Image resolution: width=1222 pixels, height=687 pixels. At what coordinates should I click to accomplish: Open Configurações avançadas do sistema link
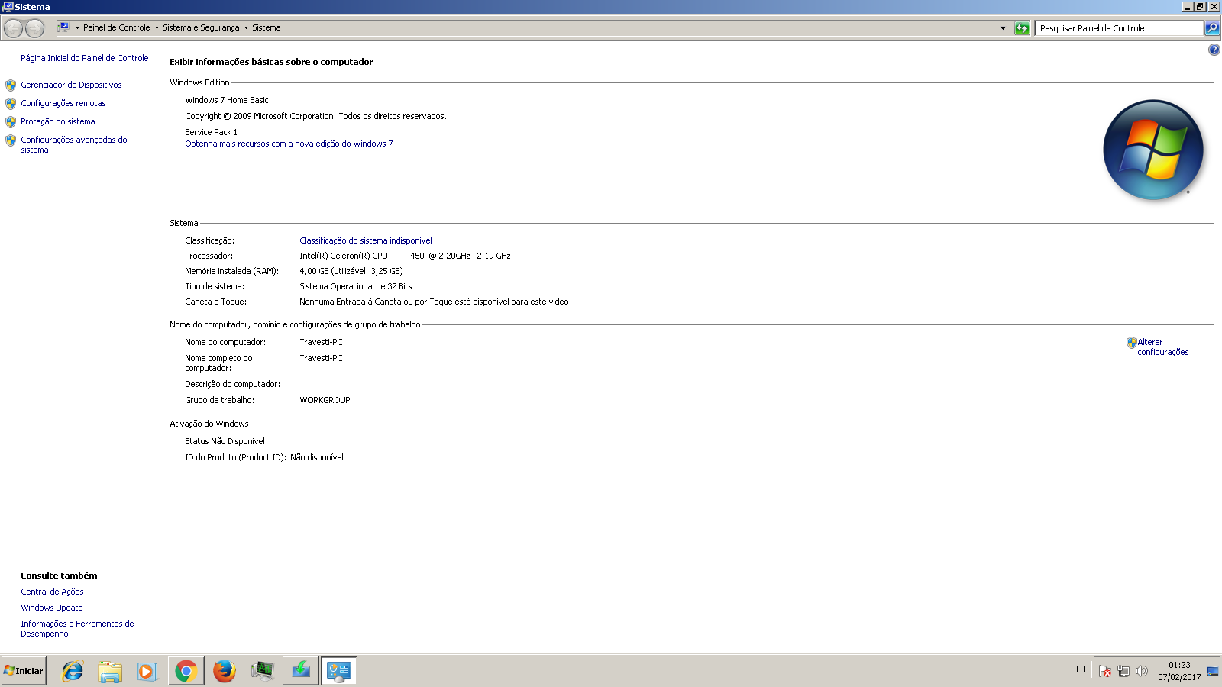pyautogui.click(x=74, y=145)
